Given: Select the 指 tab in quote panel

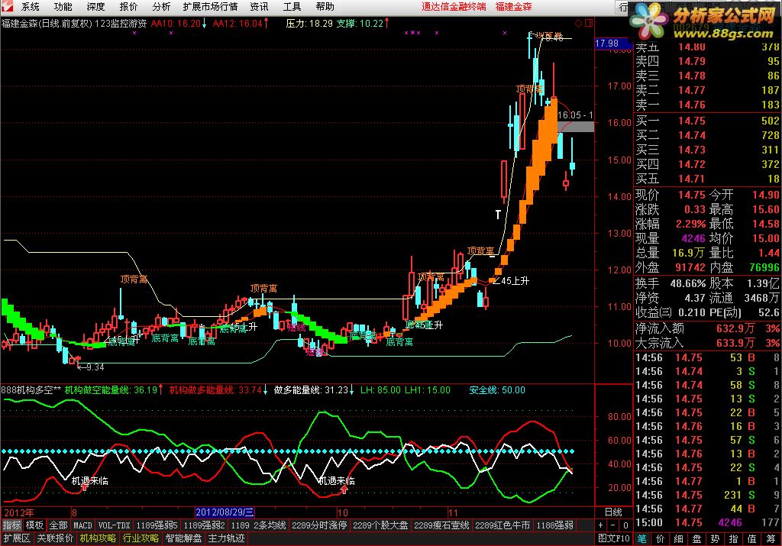Looking at the screenshot, I should tap(734, 538).
